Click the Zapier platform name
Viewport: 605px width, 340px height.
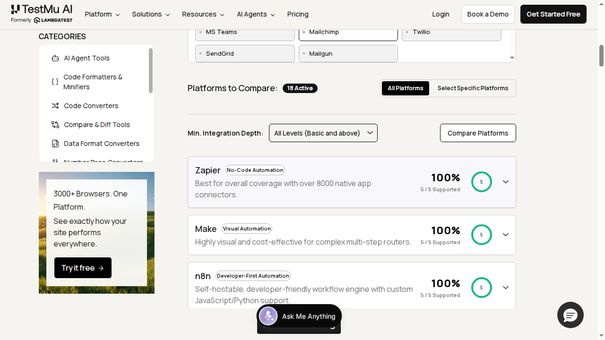tap(207, 170)
